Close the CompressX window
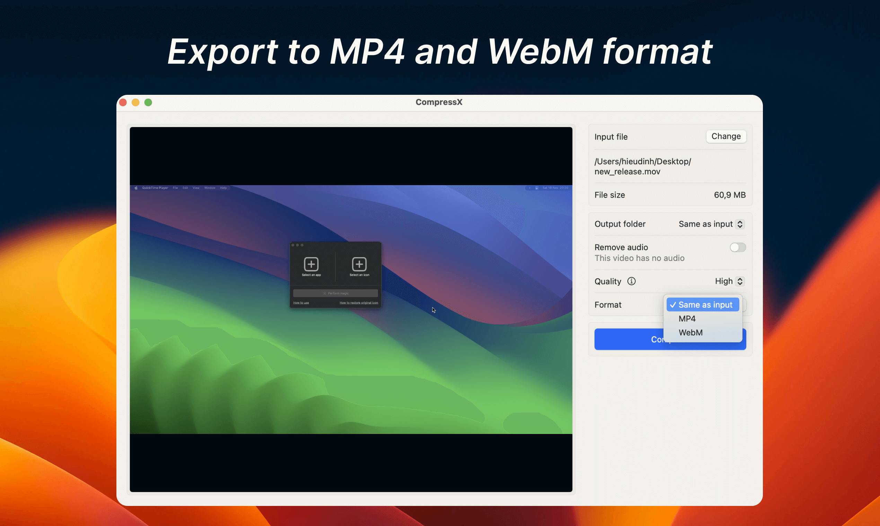Viewport: 880px width, 526px height. point(123,102)
